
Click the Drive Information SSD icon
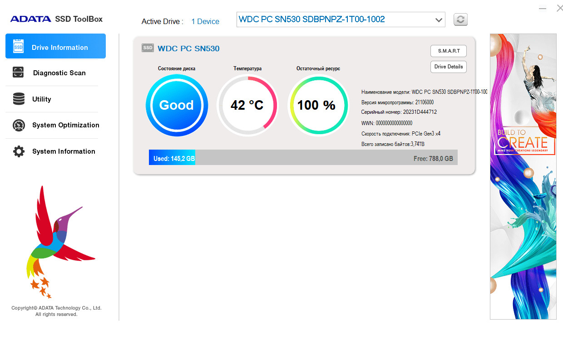pyautogui.click(x=19, y=47)
